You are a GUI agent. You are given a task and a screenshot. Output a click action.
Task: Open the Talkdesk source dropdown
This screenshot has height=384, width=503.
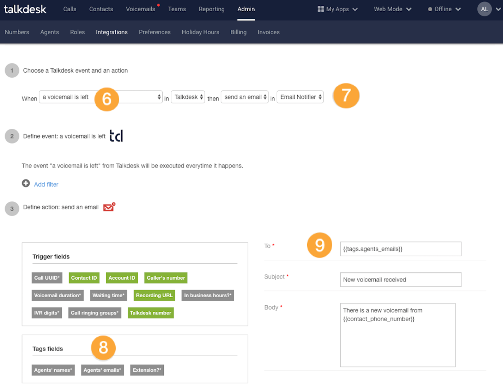[x=188, y=97]
